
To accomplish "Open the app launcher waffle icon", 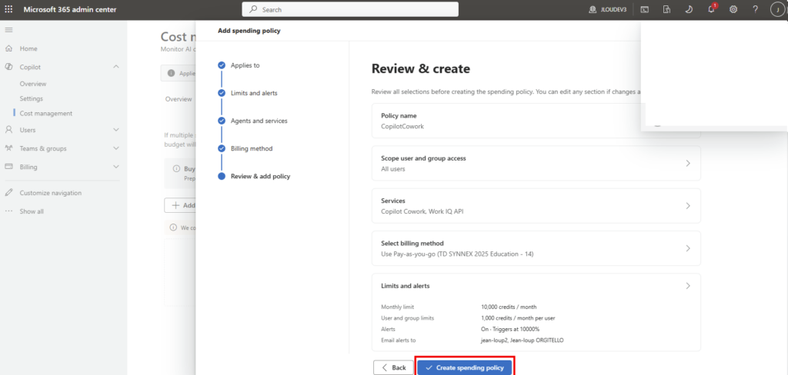I will pyautogui.click(x=8, y=9).
